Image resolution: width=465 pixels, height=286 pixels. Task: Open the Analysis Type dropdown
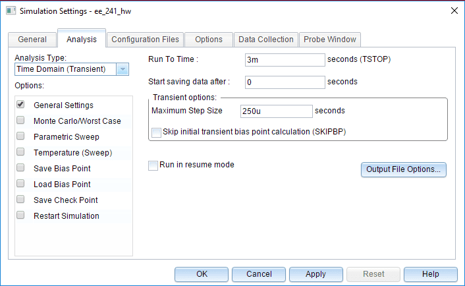click(123, 70)
